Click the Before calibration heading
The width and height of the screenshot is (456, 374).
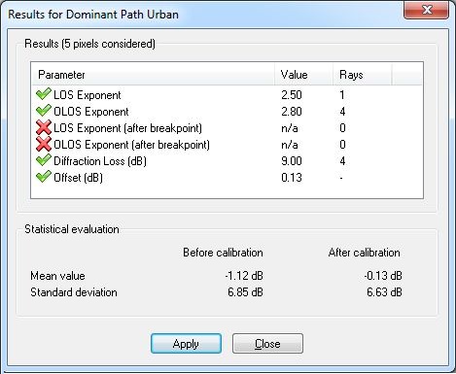click(223, 253)
